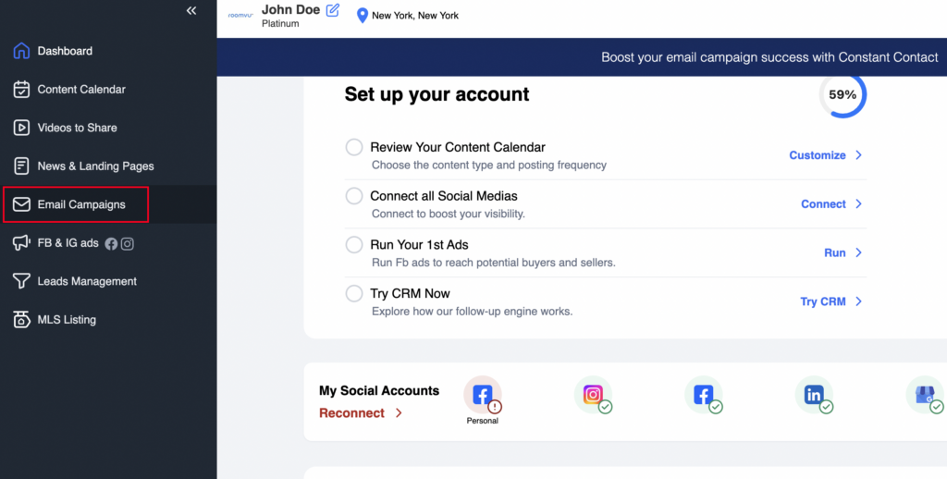The width and height of the screenshot is (947, 479).
Task: Click the Constant Contact promotional banner
Action: 769,57
